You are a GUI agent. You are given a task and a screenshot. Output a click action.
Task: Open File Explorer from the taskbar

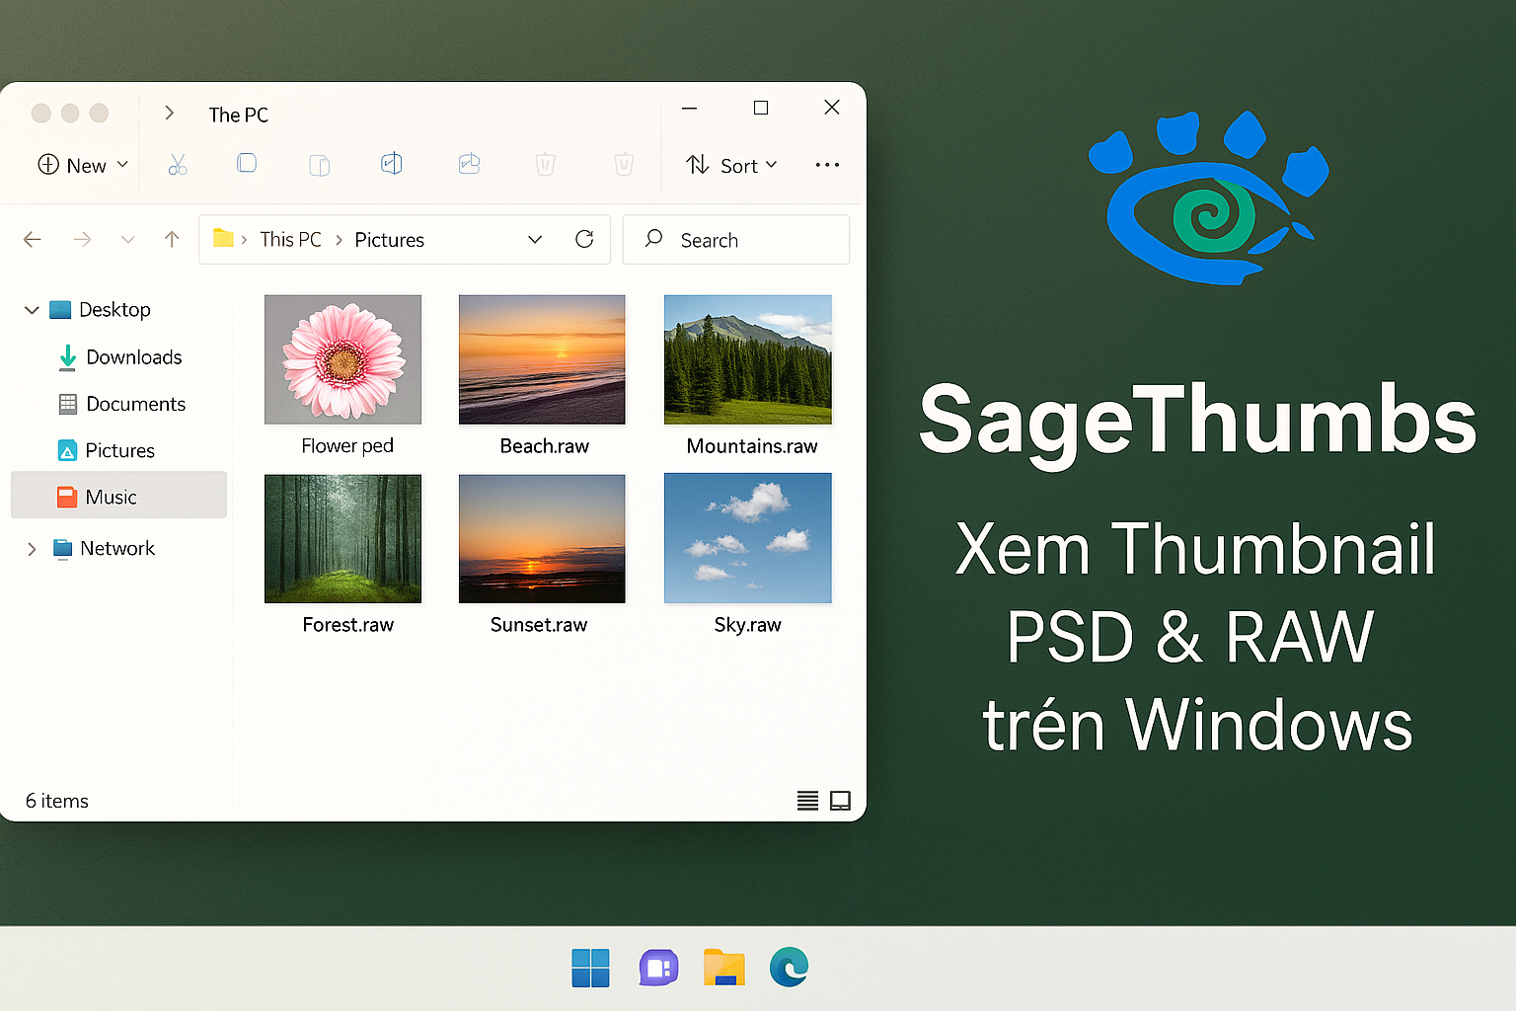coord(723,968)
